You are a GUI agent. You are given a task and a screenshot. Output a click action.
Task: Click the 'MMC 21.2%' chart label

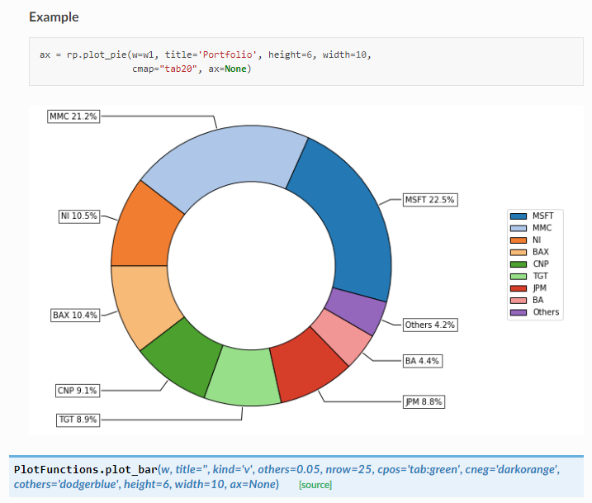tap(73, 116)
